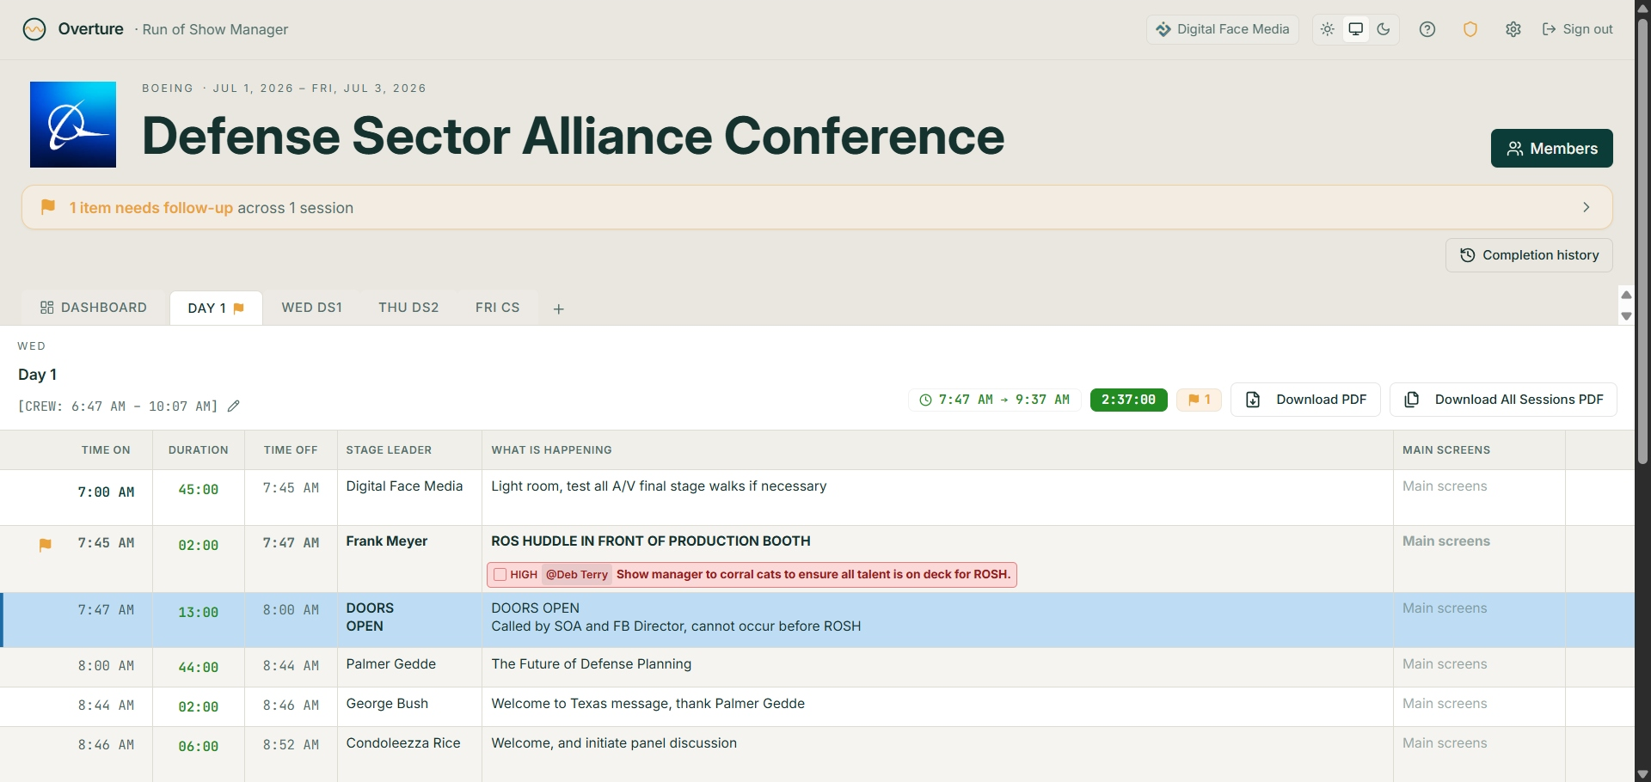
Task: Click the page vertical scrollbar thumb
Action: coord(1642,241)
